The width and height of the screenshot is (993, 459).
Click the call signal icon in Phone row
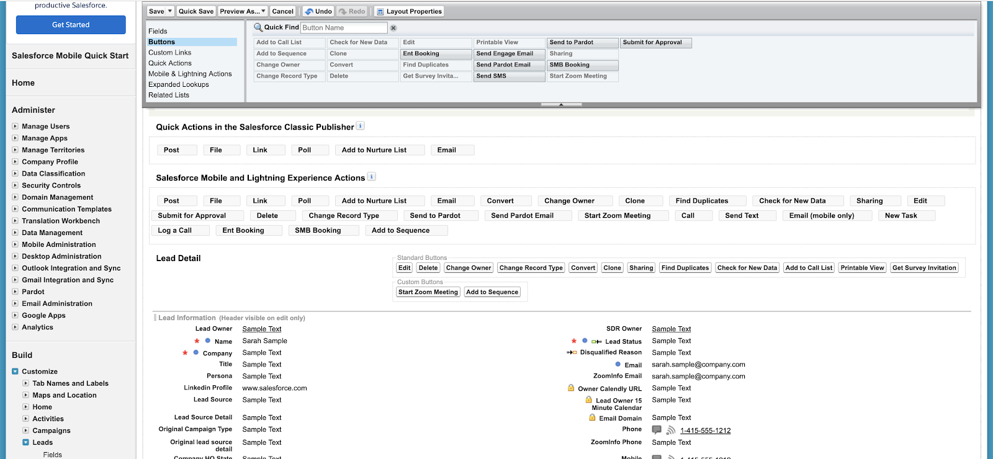(x=671, y=430)
